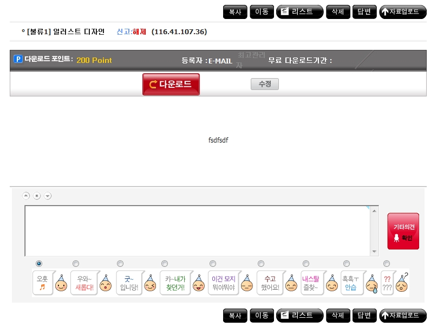Select the ?? ??? radio button

[387, 264]
